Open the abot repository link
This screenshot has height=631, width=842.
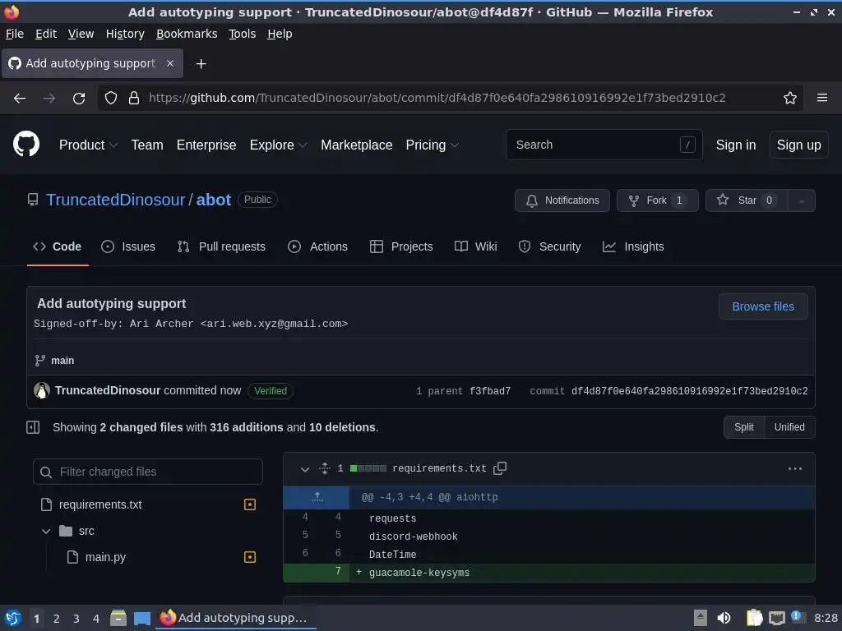tap(214, 200)
